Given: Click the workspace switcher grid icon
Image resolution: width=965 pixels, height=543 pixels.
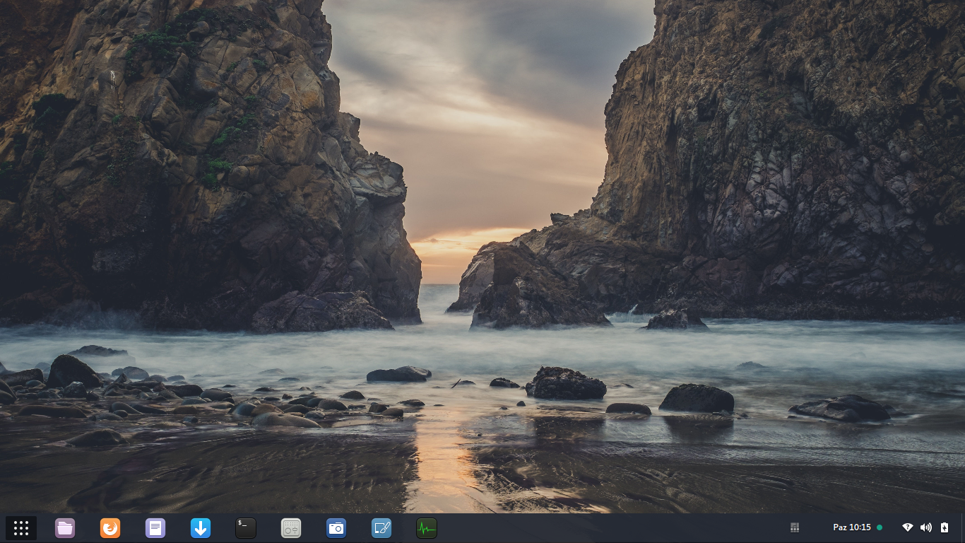Looking at the screenshot, I should pos(794,527).
